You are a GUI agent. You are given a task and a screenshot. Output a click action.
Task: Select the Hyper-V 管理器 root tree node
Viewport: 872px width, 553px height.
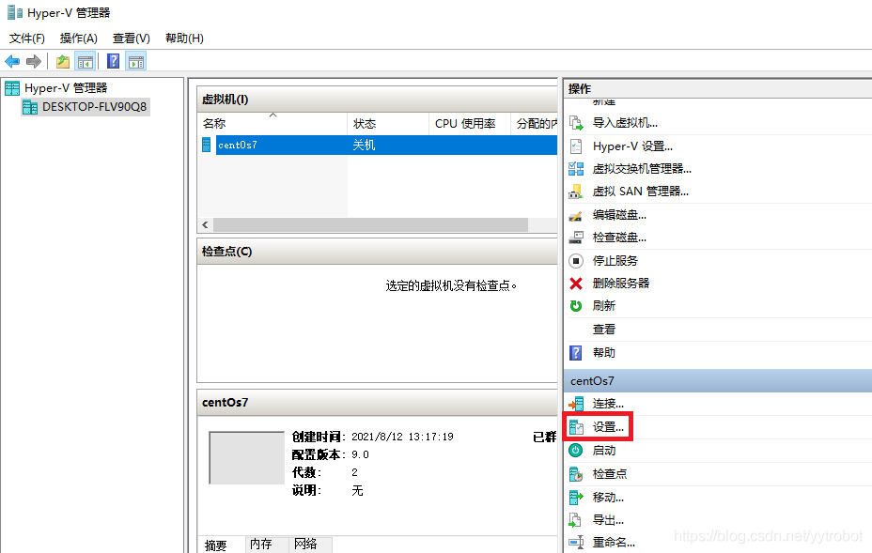[66, 88]
